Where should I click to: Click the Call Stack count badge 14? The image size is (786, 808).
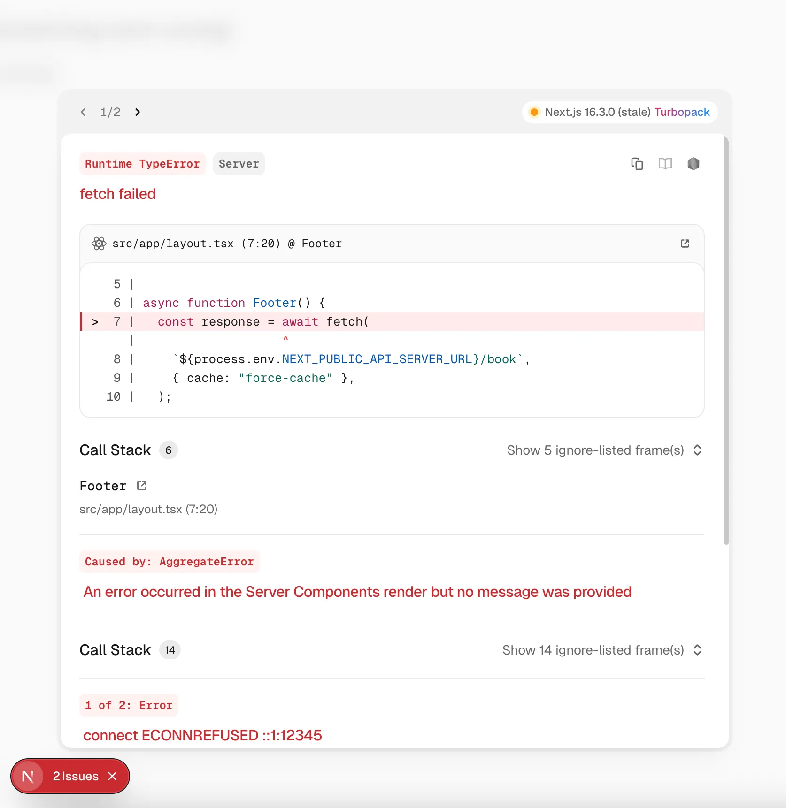click(x=170, y=650)
